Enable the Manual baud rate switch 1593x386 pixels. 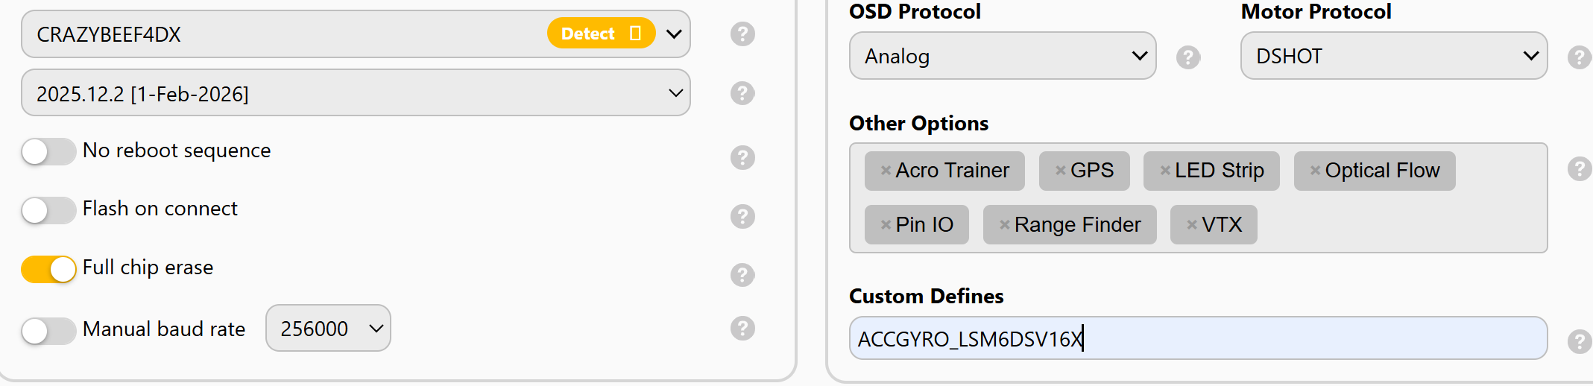pyautogui.click(x=48, y=330)
